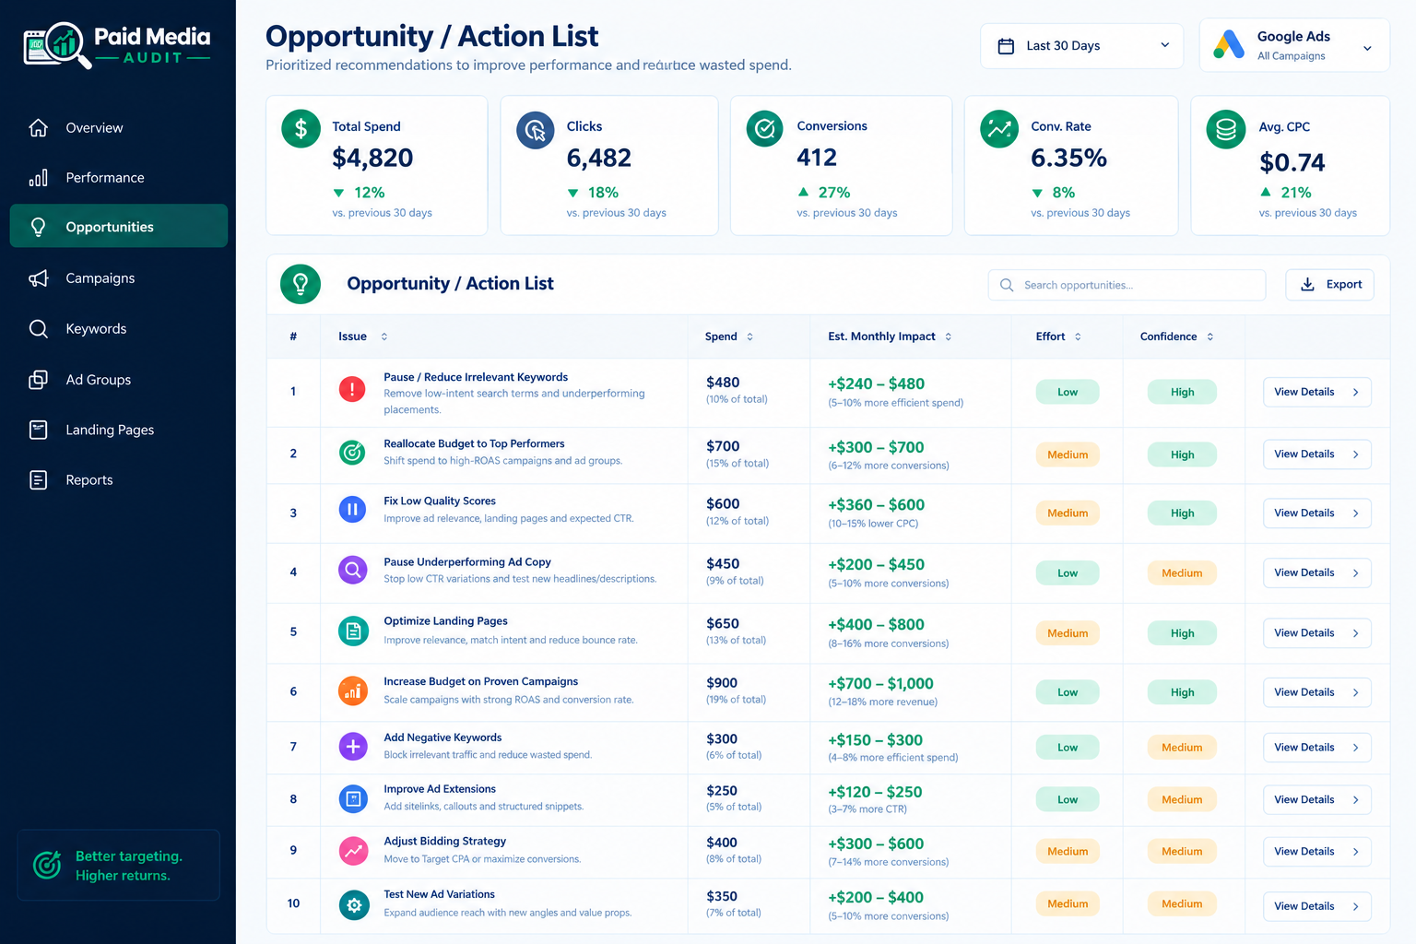1416x944 pixels.
Task: Open Ad Groups from the sidebar
Action: click(x=119, y=380)
